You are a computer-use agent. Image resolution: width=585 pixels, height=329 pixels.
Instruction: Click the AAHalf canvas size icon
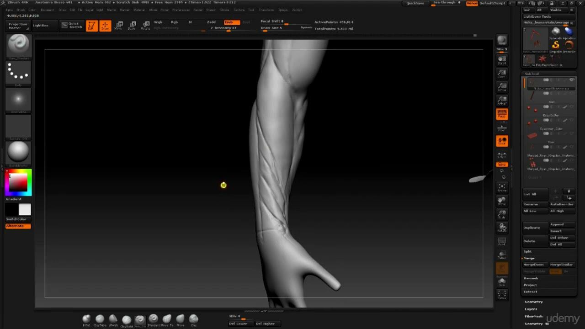(x=502, y=101)
